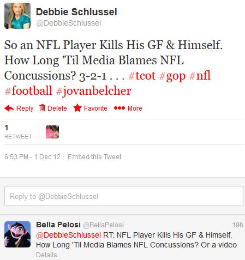The height and width of the screenshot is (260, 245).
Task: Click Embed this Tweet
Action: (94, 157)
